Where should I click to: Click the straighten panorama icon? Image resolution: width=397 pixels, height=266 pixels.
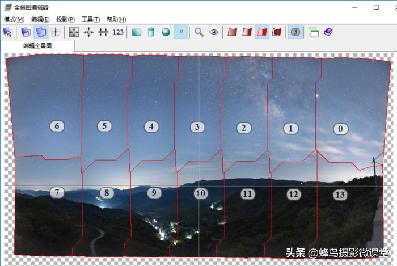coord(103,32)
